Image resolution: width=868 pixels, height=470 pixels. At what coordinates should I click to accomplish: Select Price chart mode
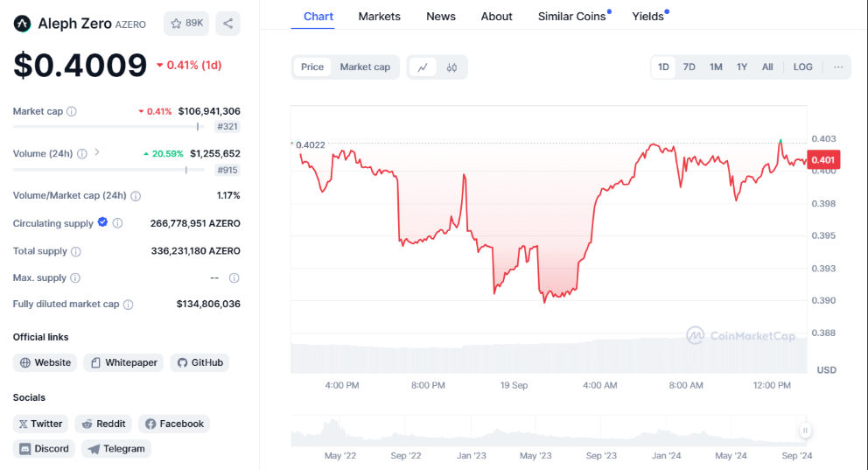[x=312, y=67]
